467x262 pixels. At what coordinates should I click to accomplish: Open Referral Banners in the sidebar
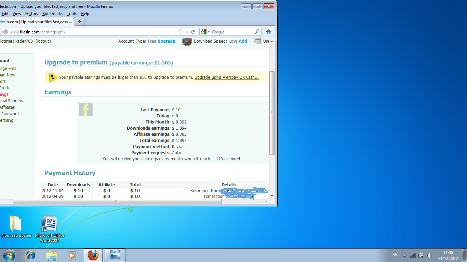tap(12, 101)
